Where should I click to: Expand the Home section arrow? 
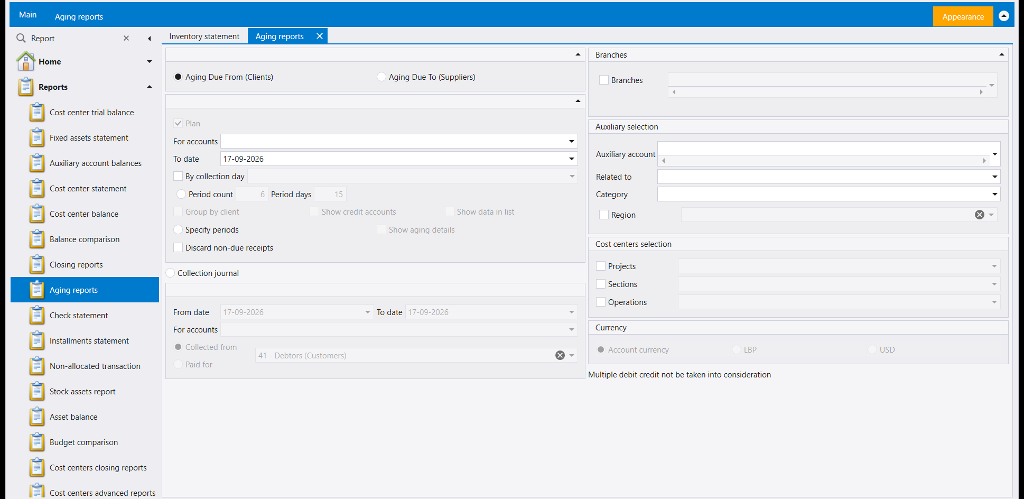(150, 61)
